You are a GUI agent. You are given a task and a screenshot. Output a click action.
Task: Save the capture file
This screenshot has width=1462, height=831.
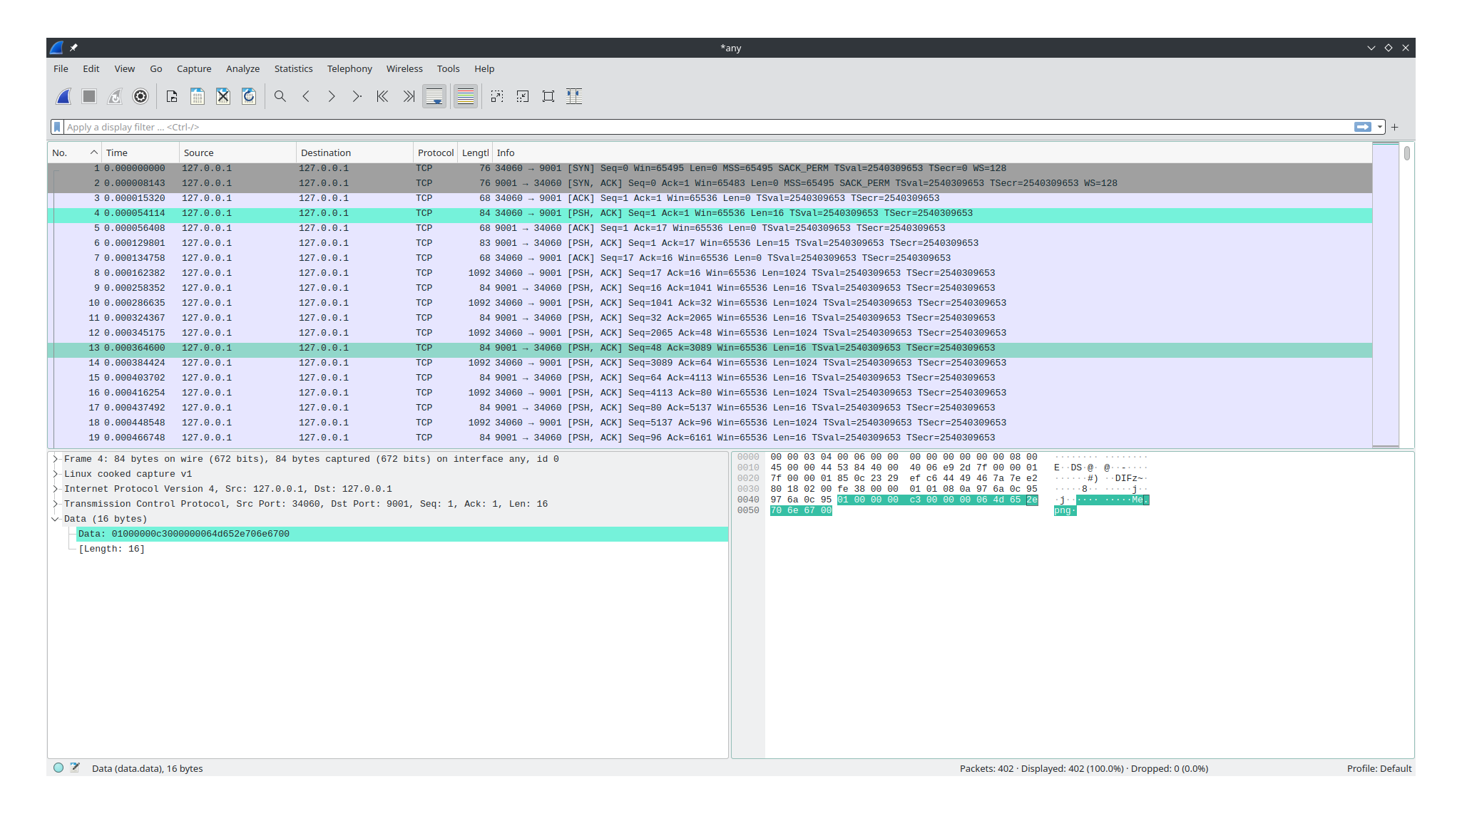pos(198,96)
